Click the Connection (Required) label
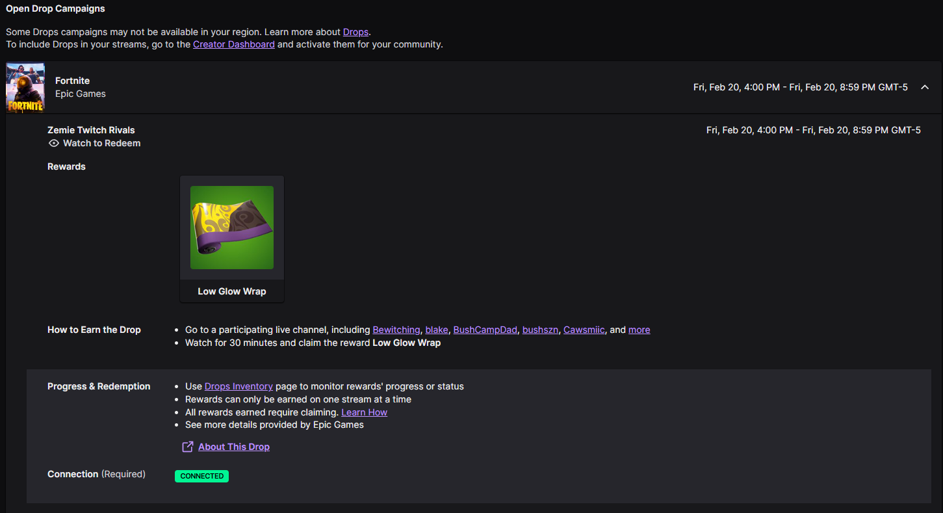The width and height of the screenshot is (943, 513). [96, 474]
